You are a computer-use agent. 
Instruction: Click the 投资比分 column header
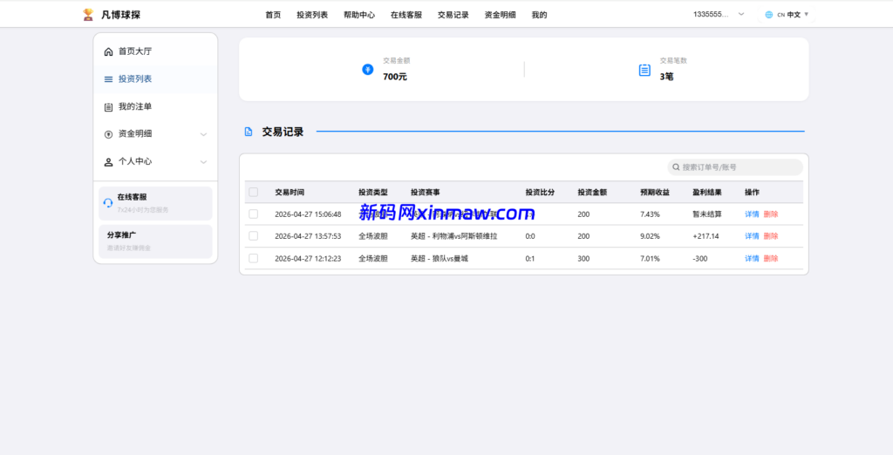(540, 193)
